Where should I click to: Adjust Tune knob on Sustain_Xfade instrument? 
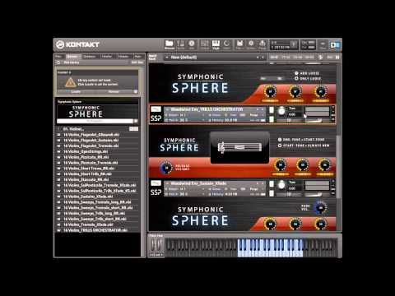[281, 185]
